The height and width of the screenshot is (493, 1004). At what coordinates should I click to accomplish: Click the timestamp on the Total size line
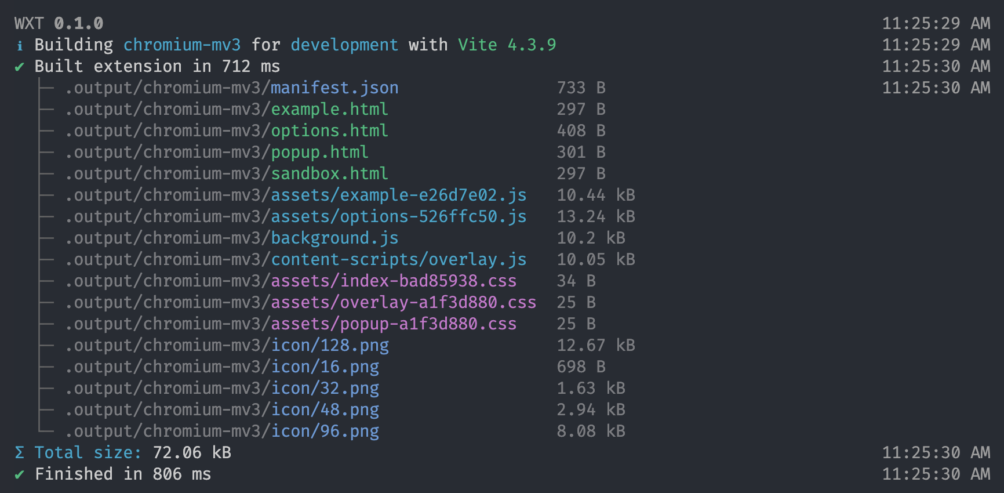pyautogui.click(x=936, y=452)
